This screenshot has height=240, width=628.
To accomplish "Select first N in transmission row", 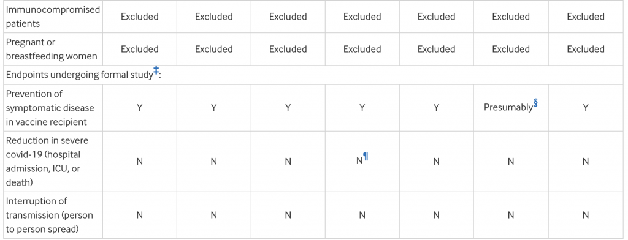I will [x=140, y=215].
